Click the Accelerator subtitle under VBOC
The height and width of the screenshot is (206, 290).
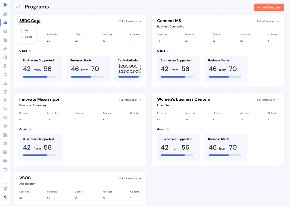[x=27, y=184]
